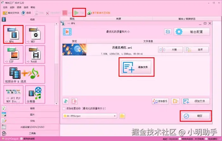Toggle the 转换完成后：关闭电脑 checkbox
Viewport: 222px width, 141px height.
[x=180, y=139]
